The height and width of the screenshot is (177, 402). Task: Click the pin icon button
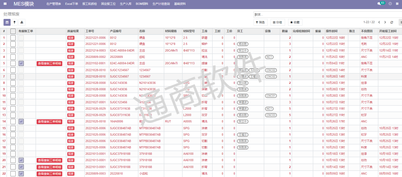tap(15, 22)
